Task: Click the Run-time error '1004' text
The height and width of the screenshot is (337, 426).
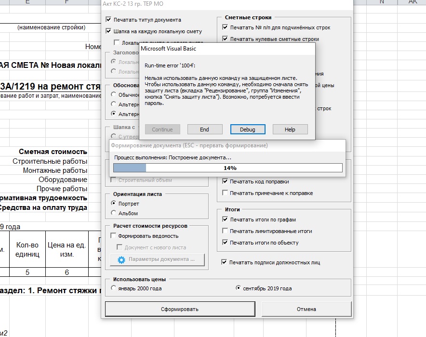Action: (170, 65)
